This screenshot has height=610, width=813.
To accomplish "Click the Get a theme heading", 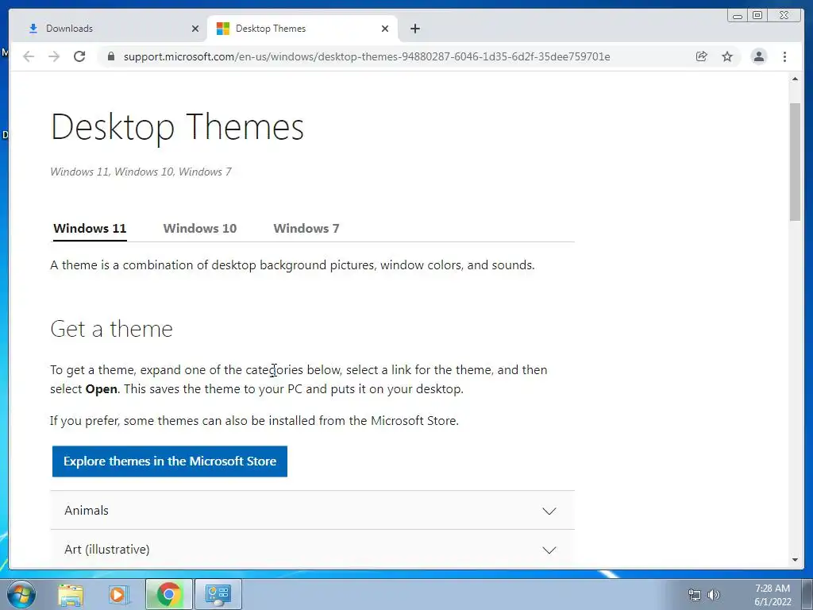I will [111, 329].
